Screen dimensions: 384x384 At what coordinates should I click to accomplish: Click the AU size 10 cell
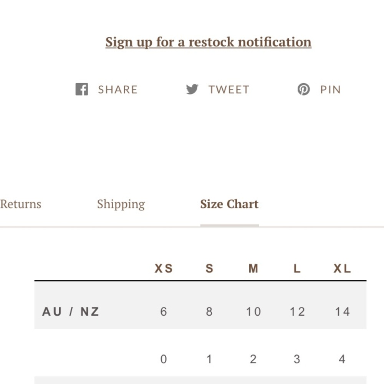coord(253,312)
